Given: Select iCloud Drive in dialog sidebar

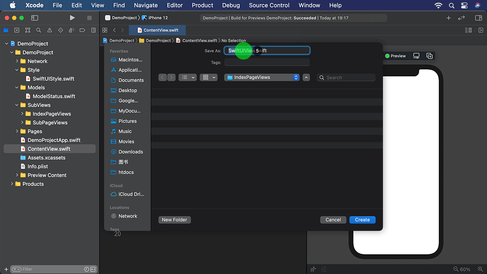Looking at the screenshot, I should (x=127, y=194).
